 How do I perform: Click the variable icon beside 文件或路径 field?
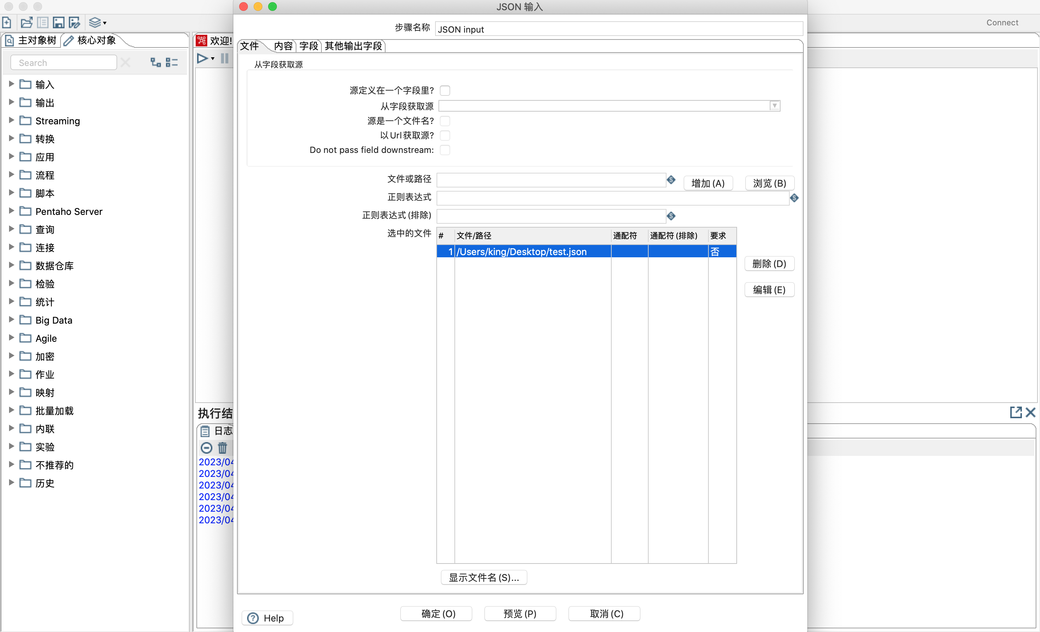point(671,180)
